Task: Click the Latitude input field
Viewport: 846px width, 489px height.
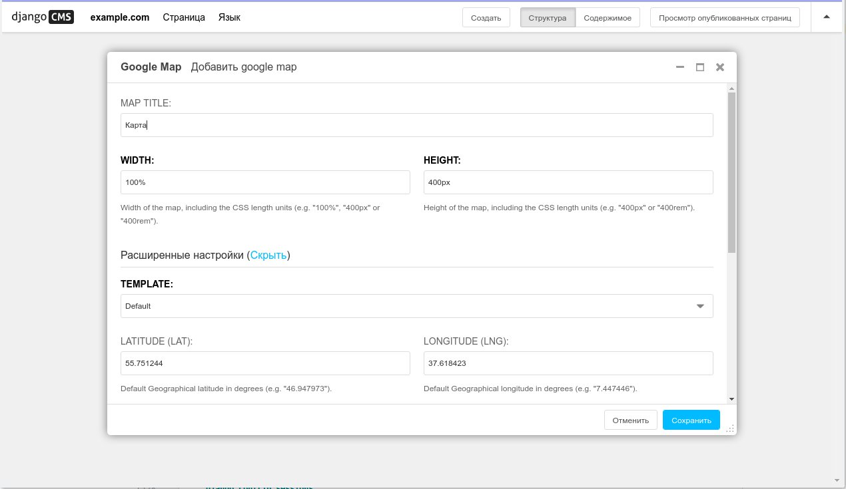Action: 265,363
